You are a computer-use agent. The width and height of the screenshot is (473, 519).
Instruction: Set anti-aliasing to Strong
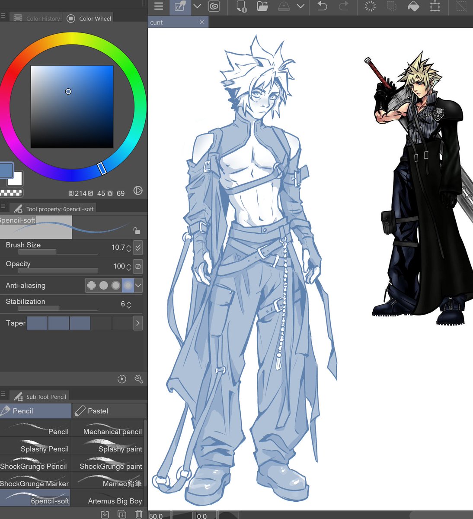point(128,285)
